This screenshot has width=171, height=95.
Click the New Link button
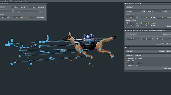click(129, 51)
